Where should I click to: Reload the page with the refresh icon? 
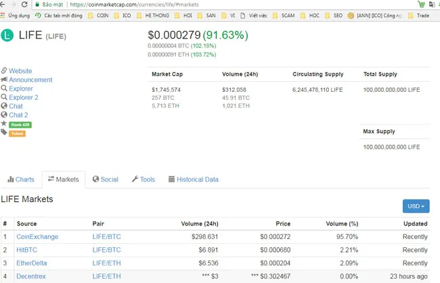point(24,5)
